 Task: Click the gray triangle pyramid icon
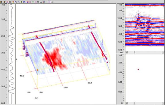(x=41, y=2)
